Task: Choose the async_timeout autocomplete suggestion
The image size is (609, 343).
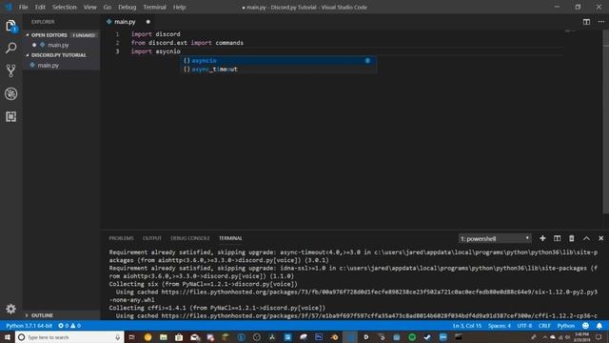Action: [278, 70]
